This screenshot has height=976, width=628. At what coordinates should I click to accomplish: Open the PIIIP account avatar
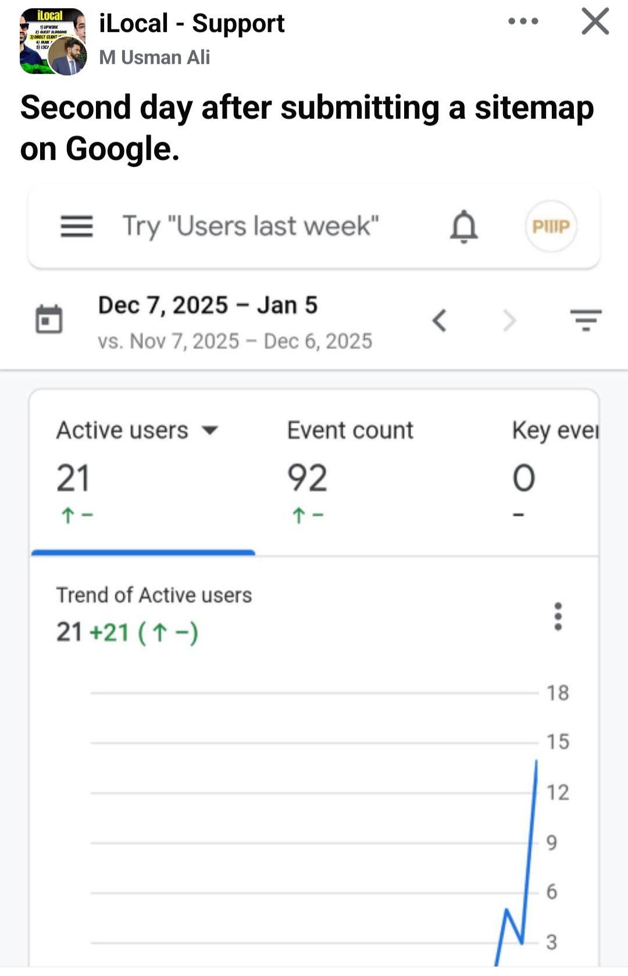pyautogui.click(x=551, y=226)
